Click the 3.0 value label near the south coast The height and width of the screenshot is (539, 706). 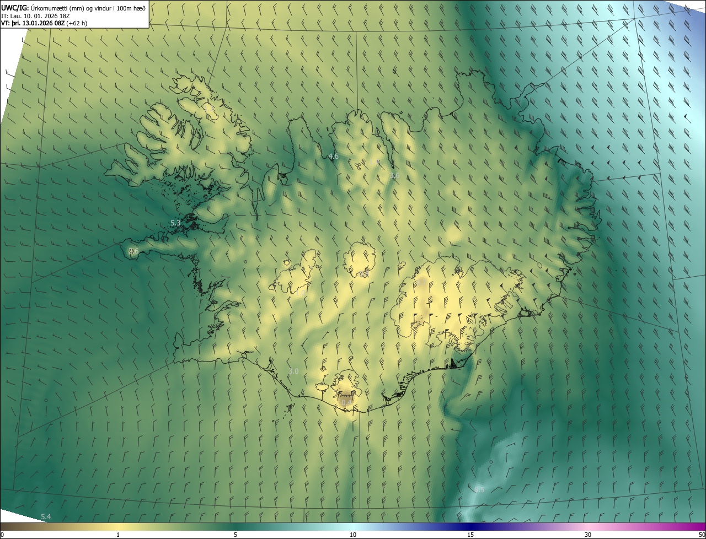[x=293, y=371]
